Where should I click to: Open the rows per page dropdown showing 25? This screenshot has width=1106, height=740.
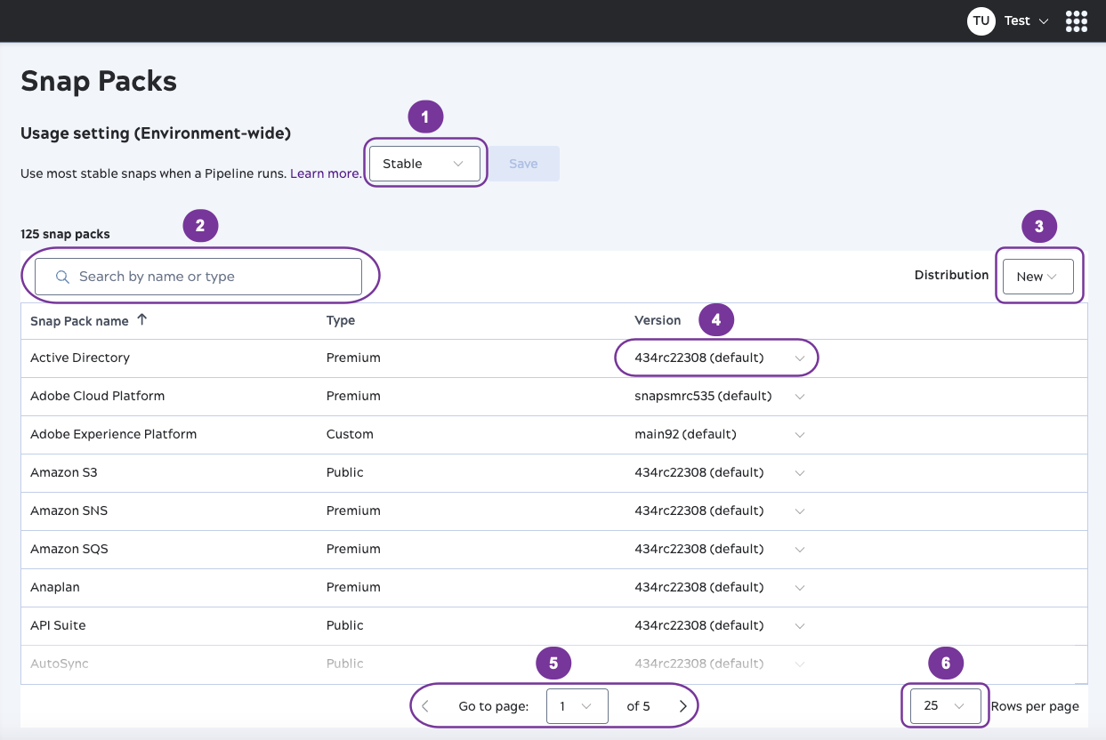[944, 705]
